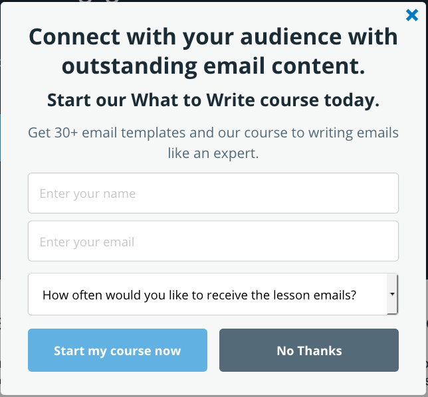This screenshot has width=428, height=397.
Task: Place cursor in the email text box
Action: 213,241
